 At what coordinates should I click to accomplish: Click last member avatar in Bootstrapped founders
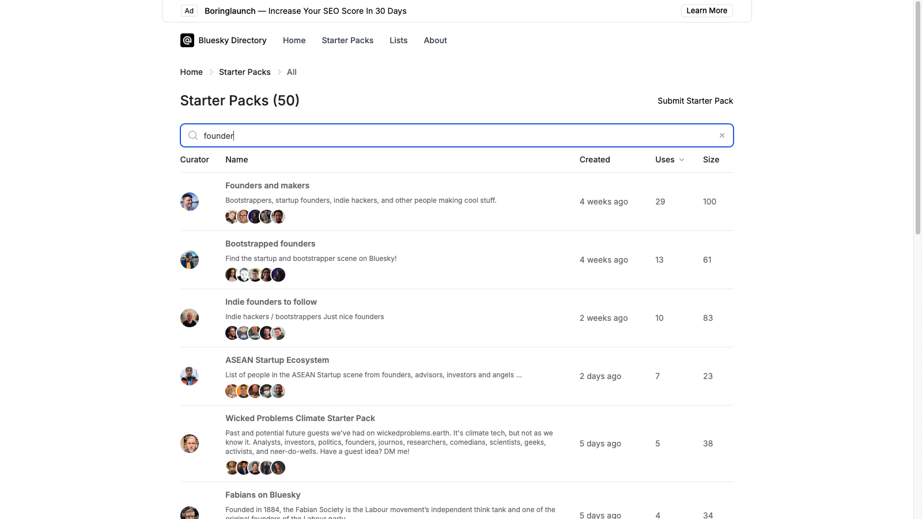278,275
